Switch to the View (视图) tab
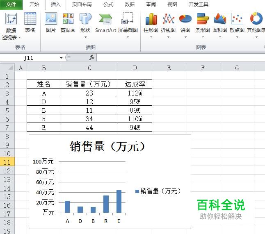The image size is (265, 234). click(x=172, y=5)
